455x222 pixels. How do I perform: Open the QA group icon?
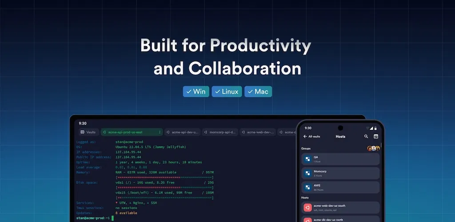click(308, 159)
